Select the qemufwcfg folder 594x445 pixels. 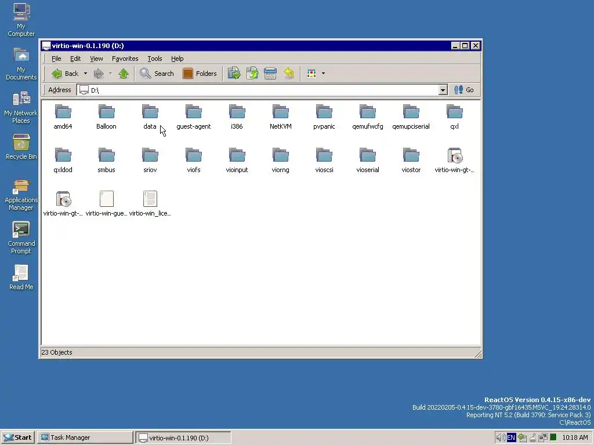(x=368, y=117)
